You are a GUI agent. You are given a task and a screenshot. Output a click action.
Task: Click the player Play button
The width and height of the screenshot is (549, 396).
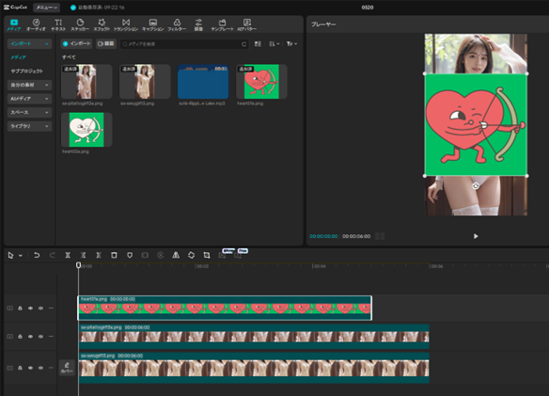click(476, 236)
